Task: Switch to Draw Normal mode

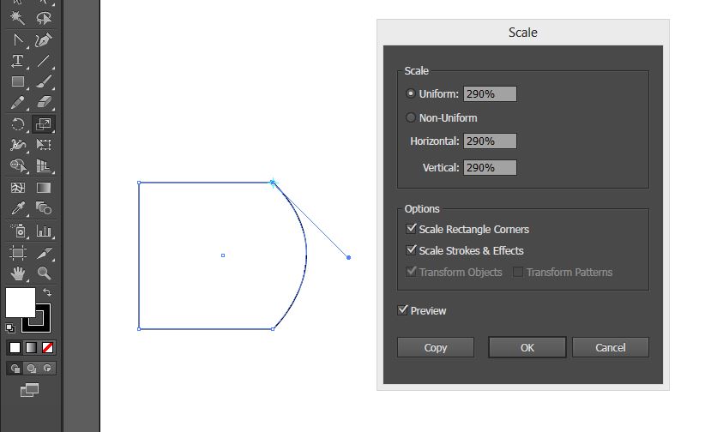Action: (x=15, y=369)
